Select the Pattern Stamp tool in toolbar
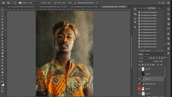The image size is (172, 97). point(2,38)
